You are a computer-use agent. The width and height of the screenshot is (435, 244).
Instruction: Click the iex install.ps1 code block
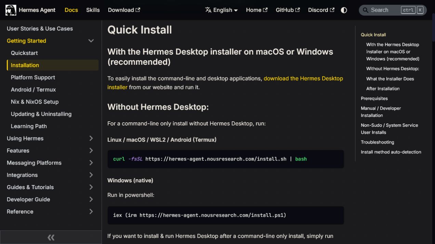(226, 215)
